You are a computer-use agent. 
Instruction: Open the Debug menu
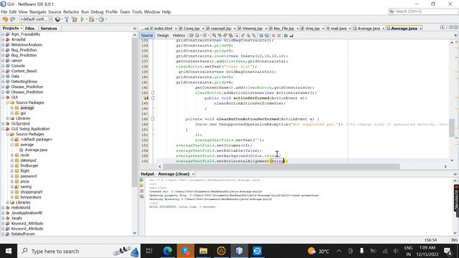(97, 12)
